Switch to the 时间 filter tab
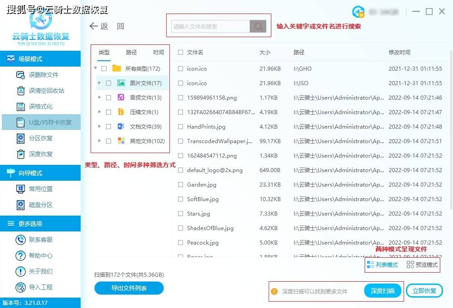Viewport: 453px width, 308px height. point(158,52)
